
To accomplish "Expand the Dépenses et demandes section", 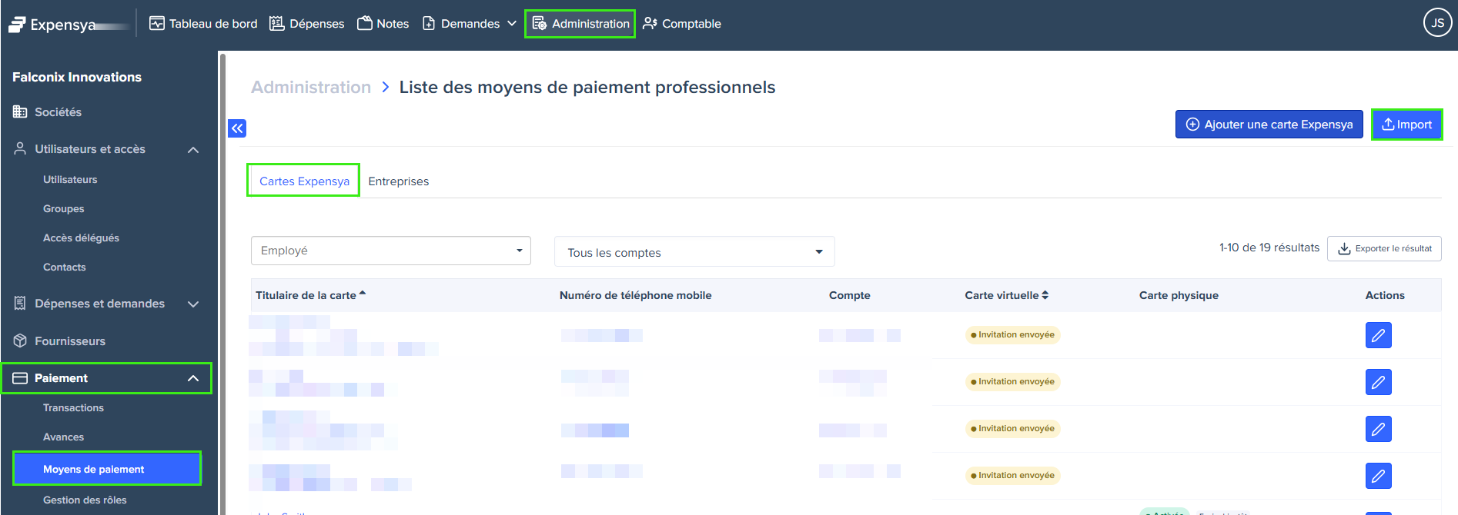I will [x=193, y=304].
